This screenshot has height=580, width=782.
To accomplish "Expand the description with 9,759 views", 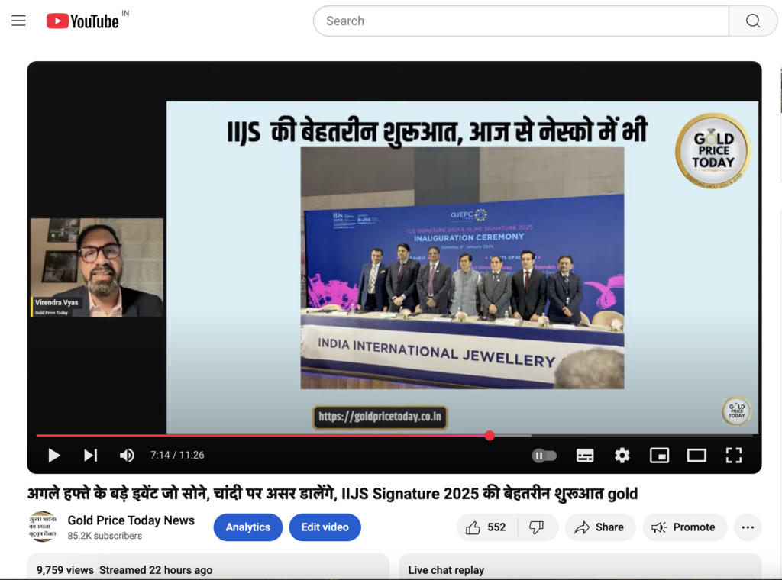I will (x=208, y=566).
